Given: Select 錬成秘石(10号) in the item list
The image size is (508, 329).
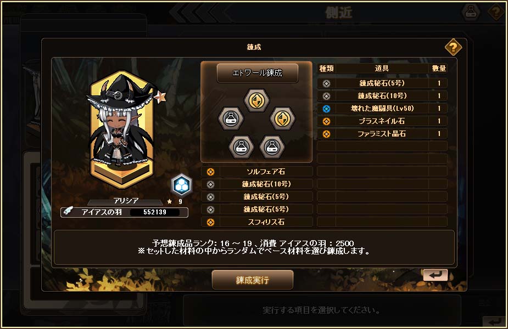Looking at the screenshot, I should [382, 96].
